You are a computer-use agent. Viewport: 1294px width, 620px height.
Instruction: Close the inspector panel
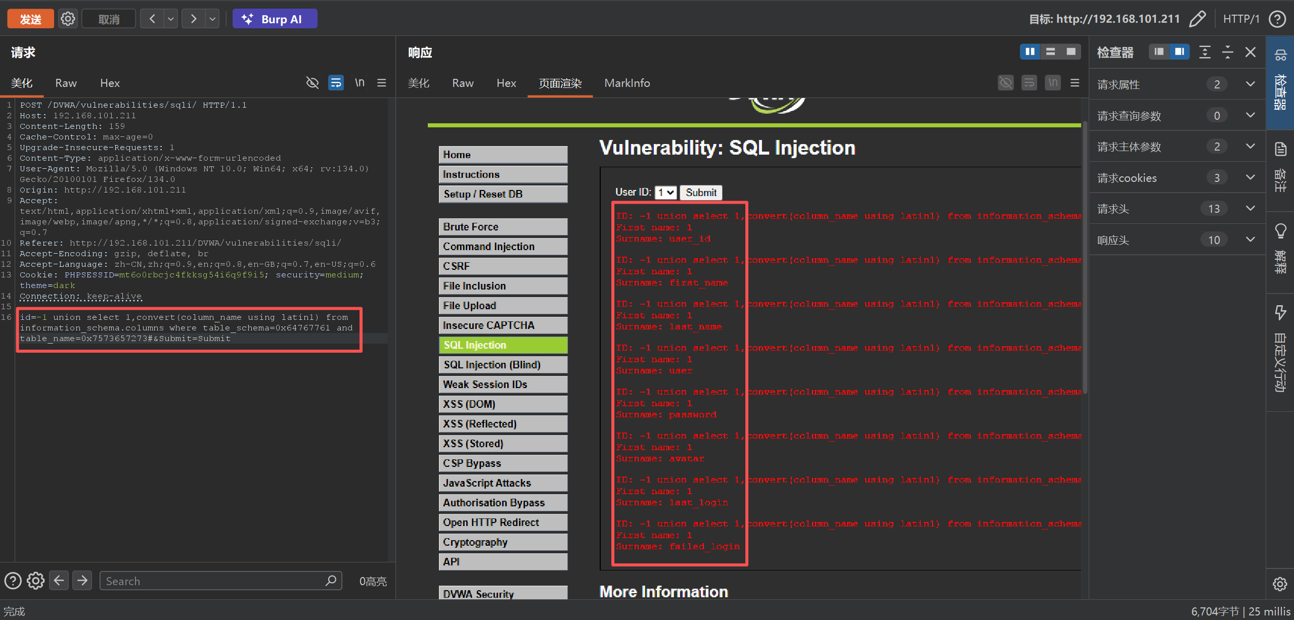pyautogui.click(x=1251, y=52)
